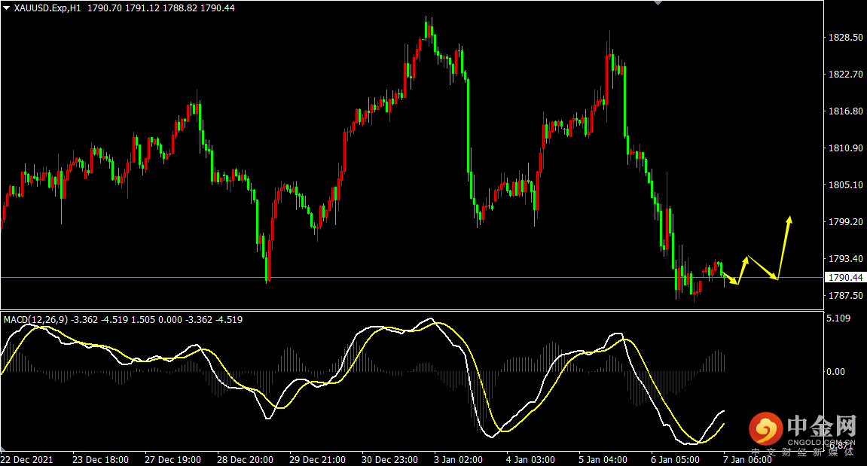The image size is (867, 466).
Task: Click the 1805.10 price scale label
Action: (x=844, y=185)
